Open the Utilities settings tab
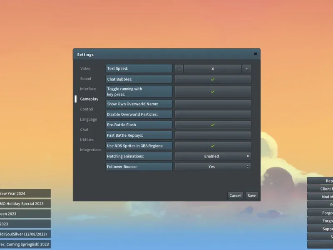Viewport: 333px width, 250px height. pos(87,140)
